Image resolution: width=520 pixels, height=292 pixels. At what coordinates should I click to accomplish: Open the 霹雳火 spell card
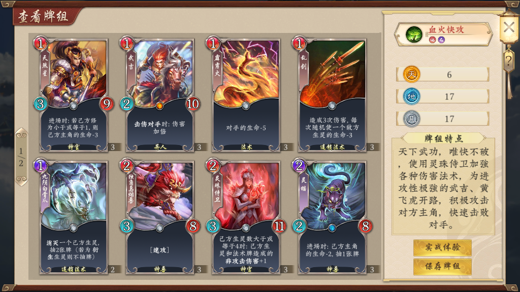pyautogui.click(x=246, y=95)
